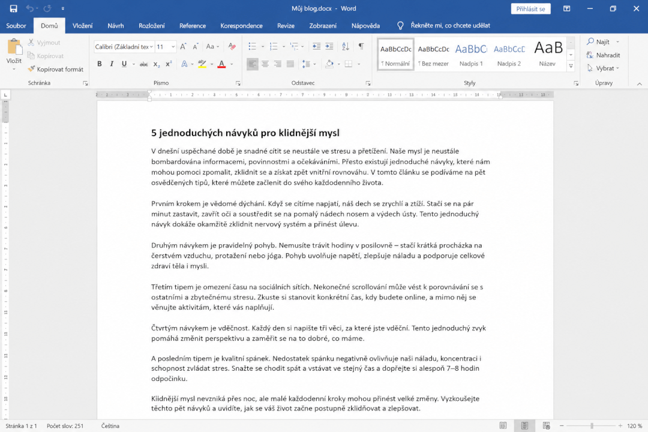Expand the Vložit paste options arrow

(14, 69)
